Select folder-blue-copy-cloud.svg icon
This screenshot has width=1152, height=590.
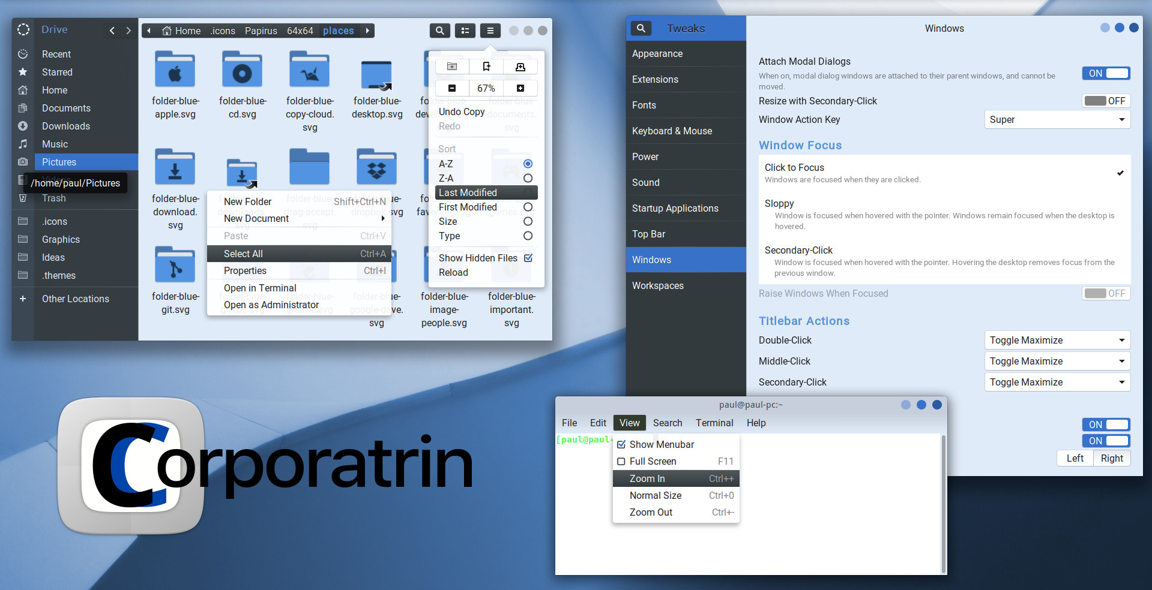coord(309,69)
